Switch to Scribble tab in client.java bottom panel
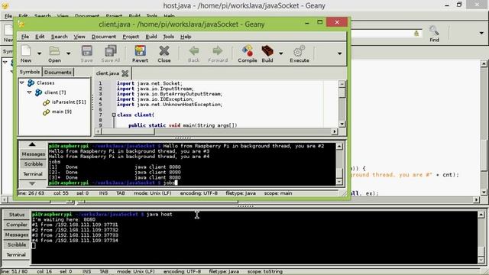The width and height of the screenshot is (489, 275). (34, 164)
